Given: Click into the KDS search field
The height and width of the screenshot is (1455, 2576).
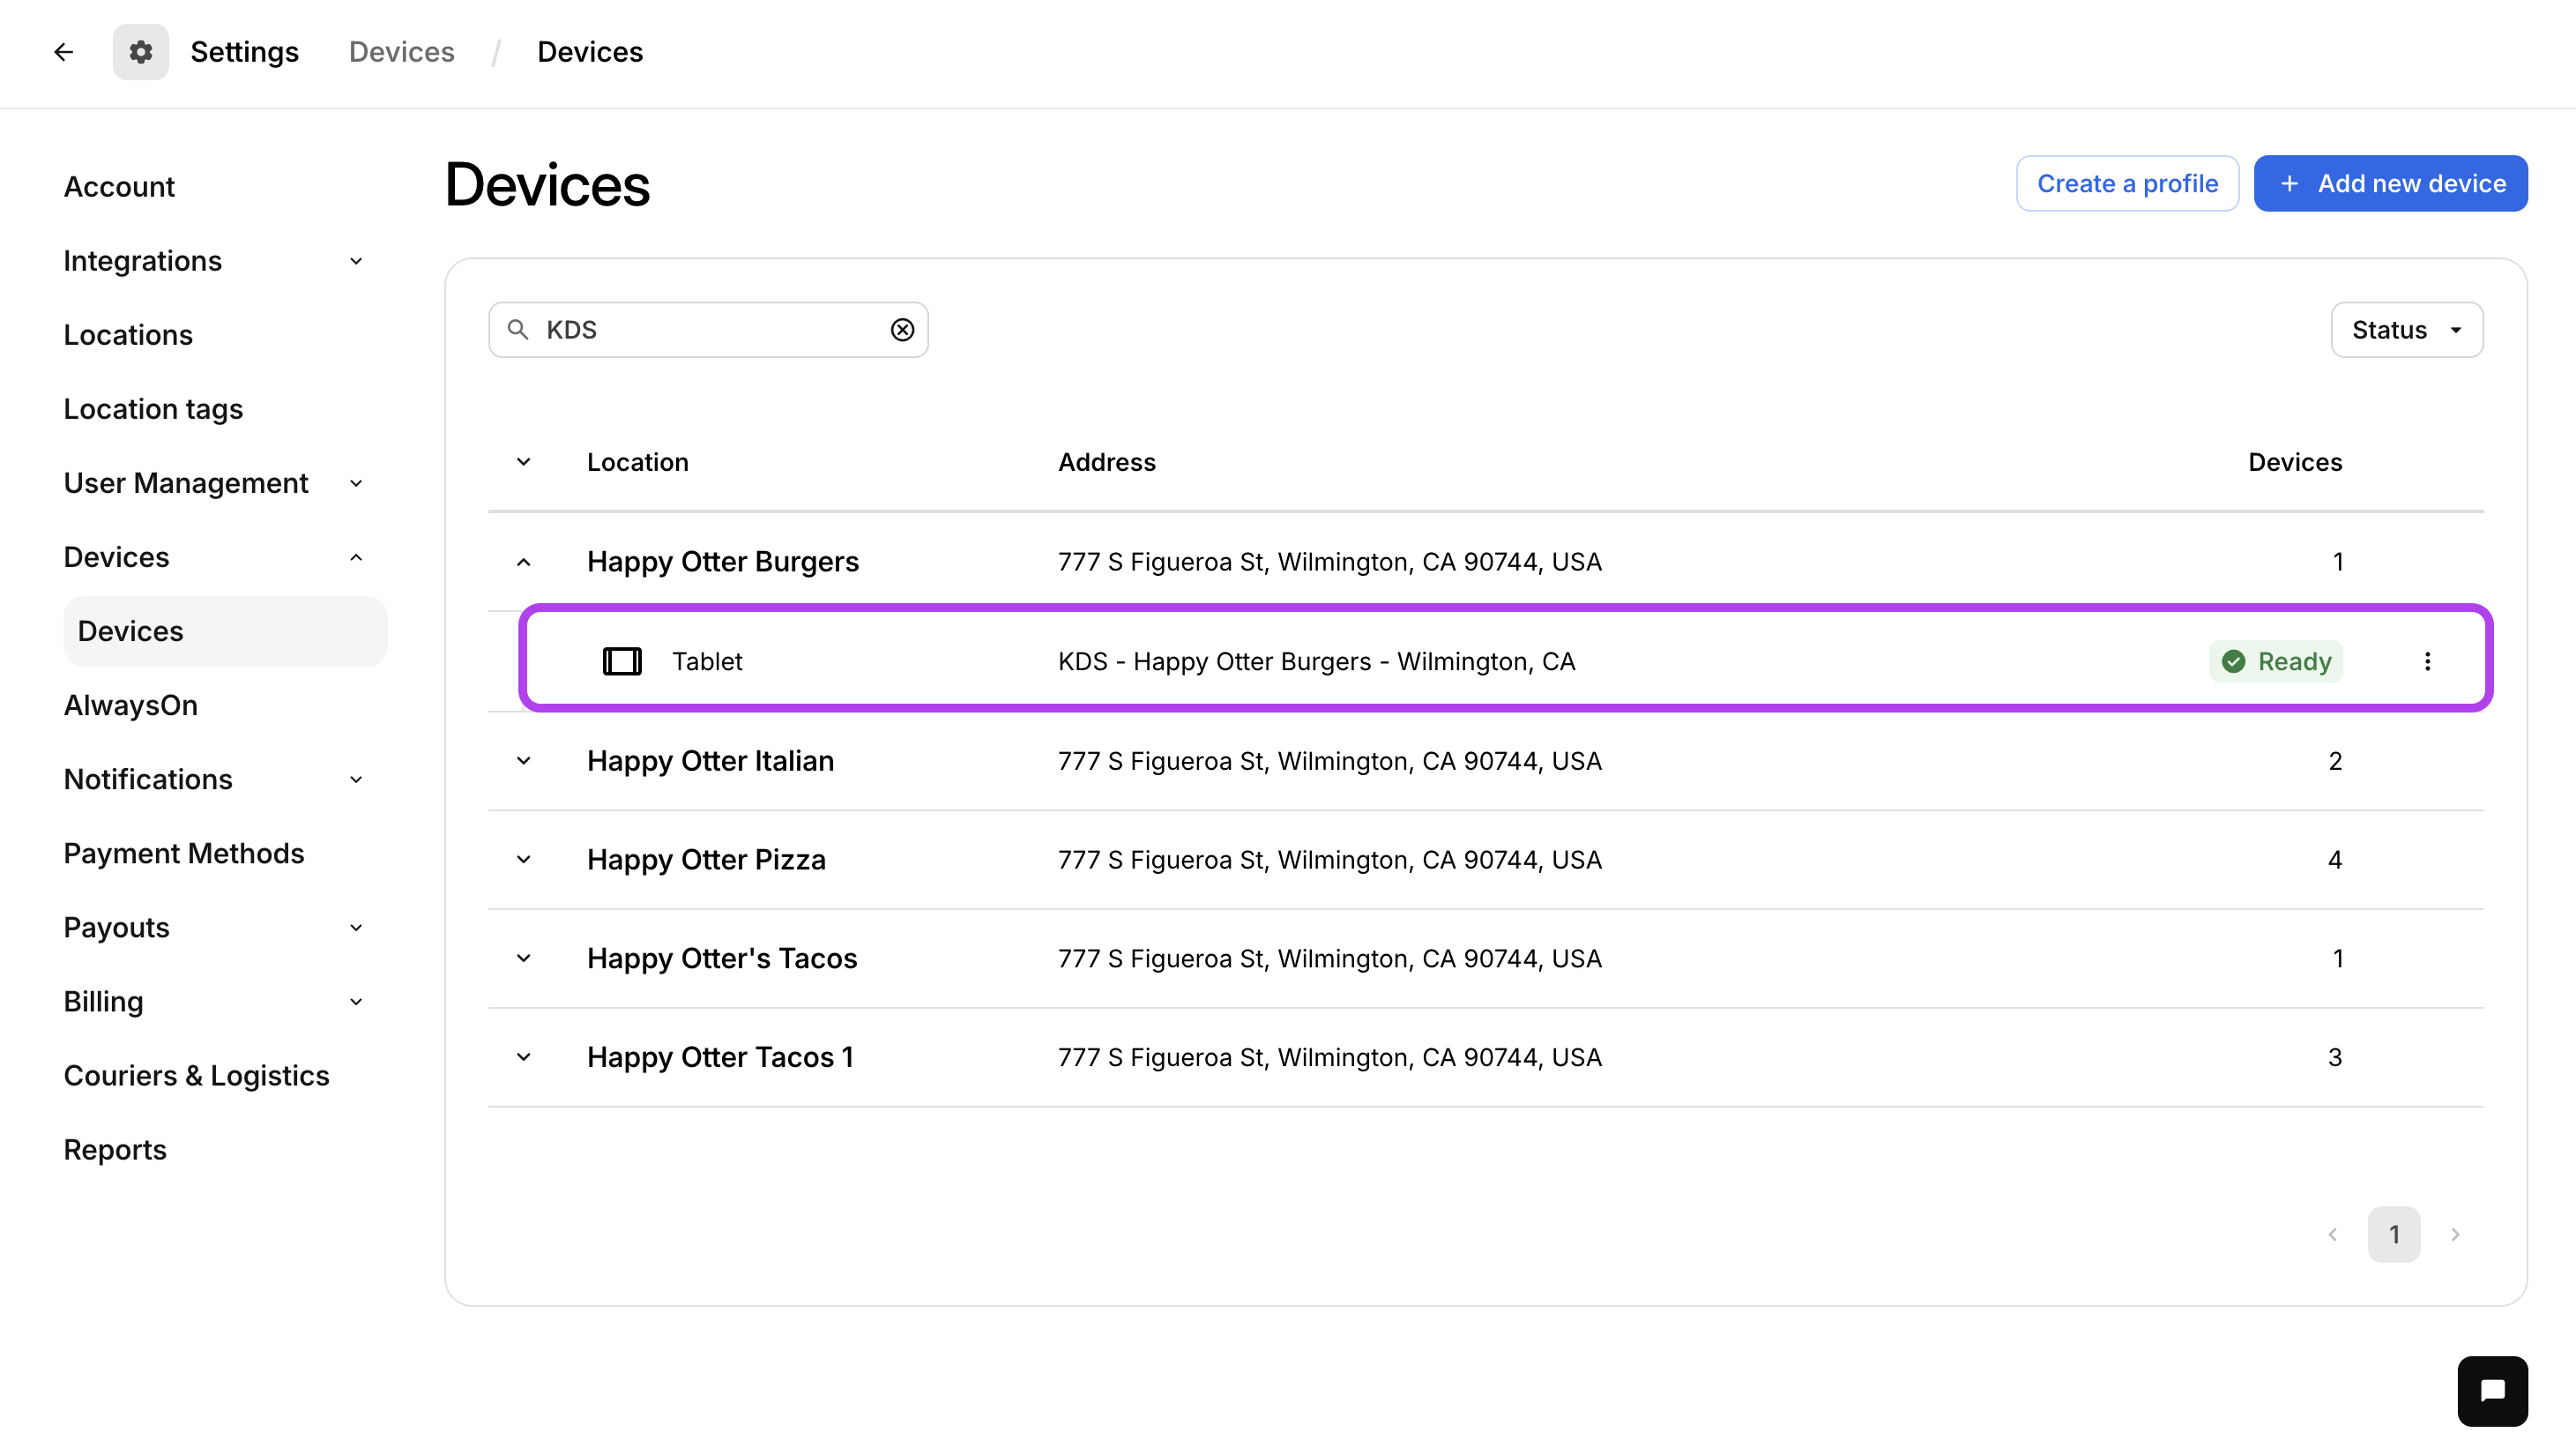Looking at the screenshot, I should (710, 330).
